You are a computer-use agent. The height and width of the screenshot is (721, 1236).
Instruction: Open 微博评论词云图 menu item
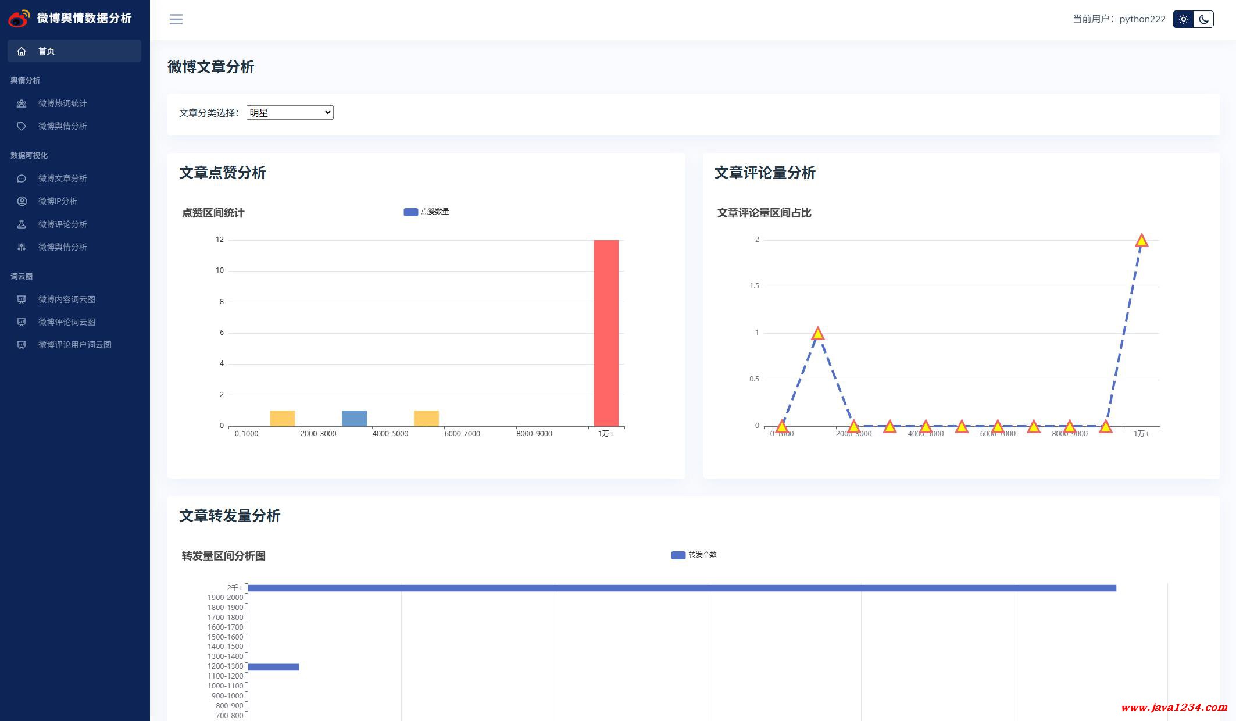(66, 322)
